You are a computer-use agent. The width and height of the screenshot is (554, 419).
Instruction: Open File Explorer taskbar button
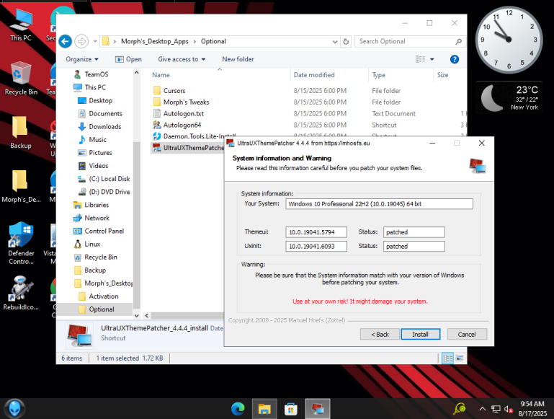point(264,409)
